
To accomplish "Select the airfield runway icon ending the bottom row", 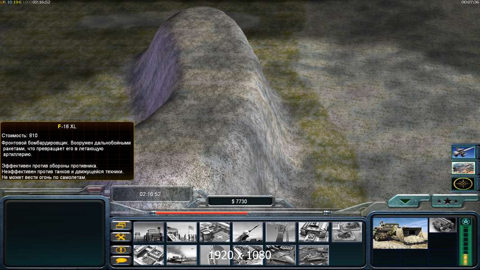I will point(314,255).
